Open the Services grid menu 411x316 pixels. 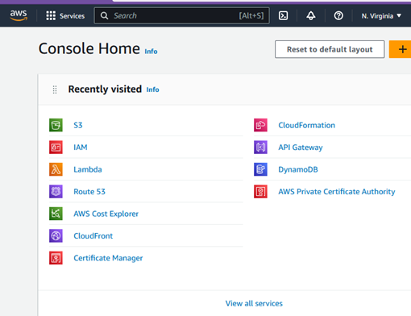(65, 16)
